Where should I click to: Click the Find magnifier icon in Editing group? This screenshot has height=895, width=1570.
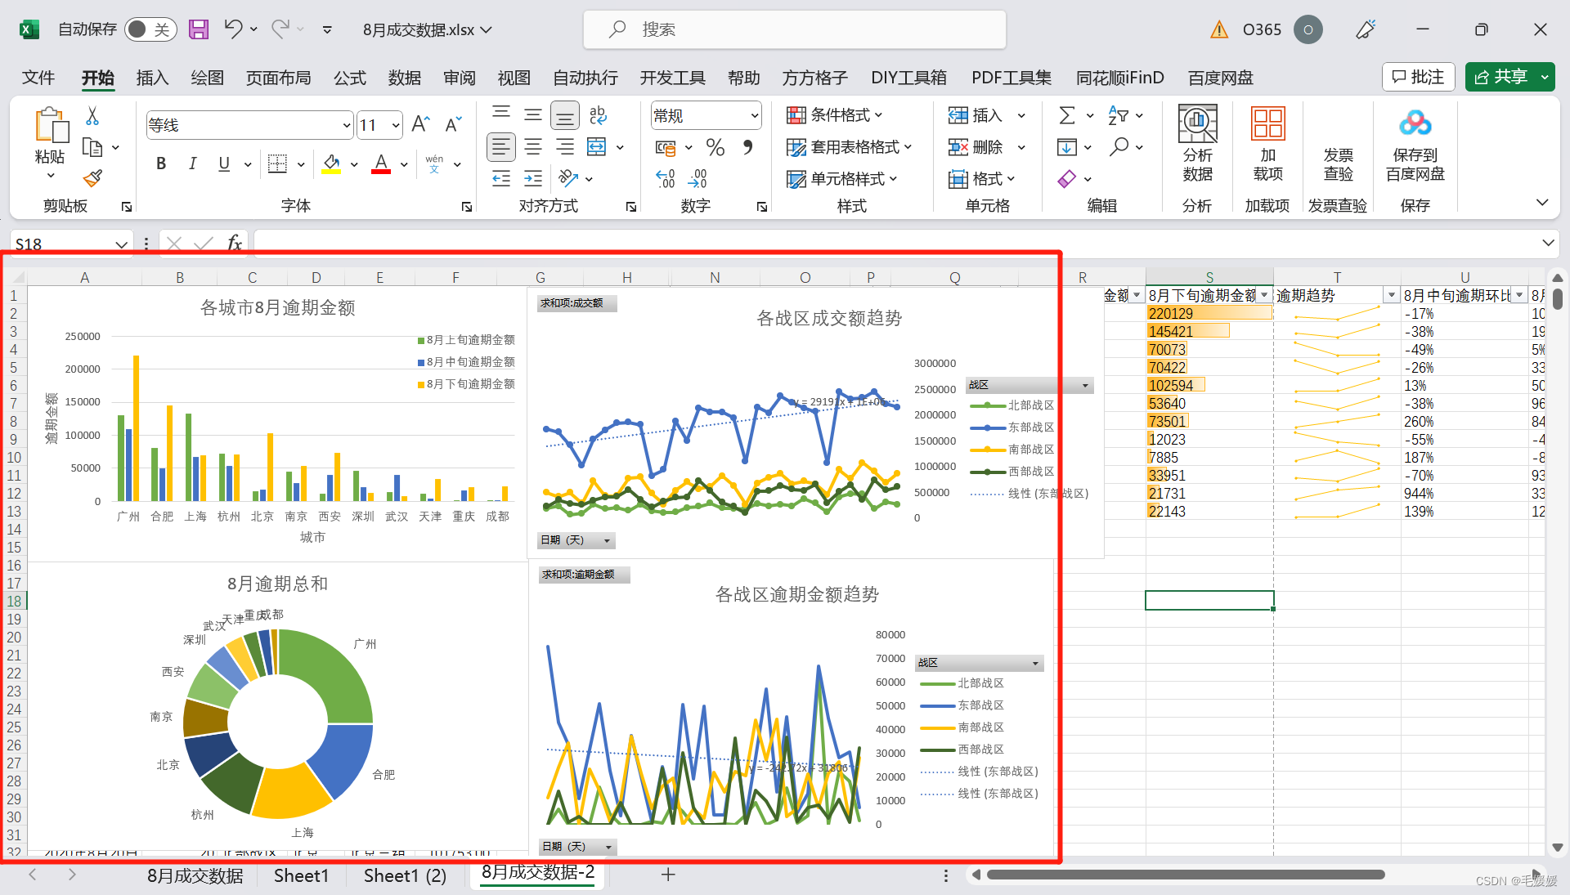click(1119, 147)
